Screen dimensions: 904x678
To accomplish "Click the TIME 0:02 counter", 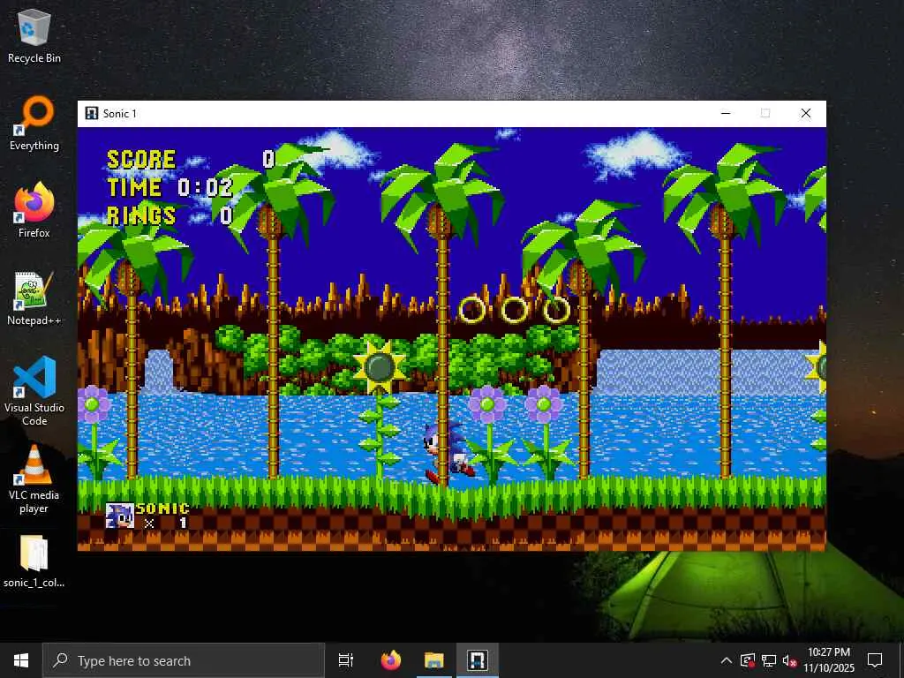I will pos(170,187).
